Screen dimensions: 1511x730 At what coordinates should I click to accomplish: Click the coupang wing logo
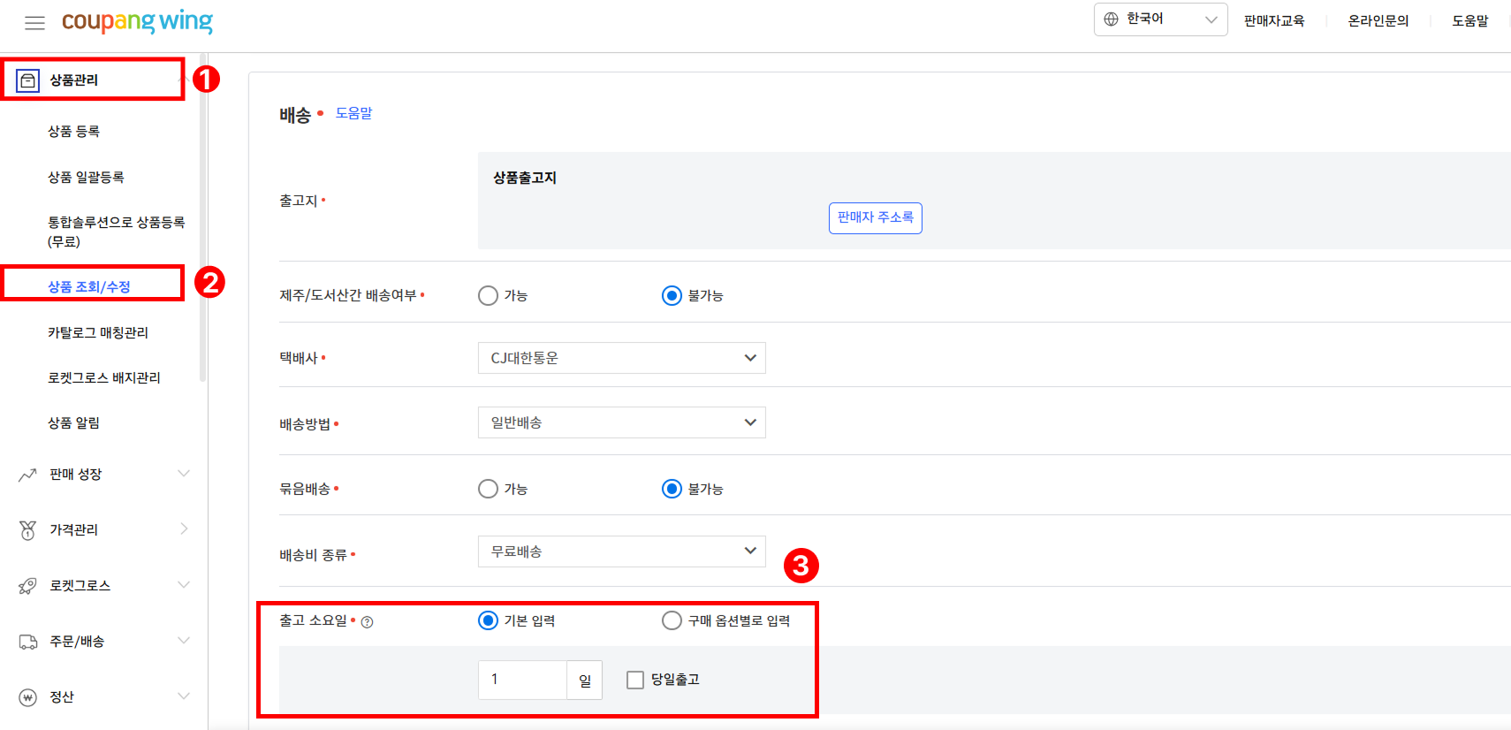137,21
